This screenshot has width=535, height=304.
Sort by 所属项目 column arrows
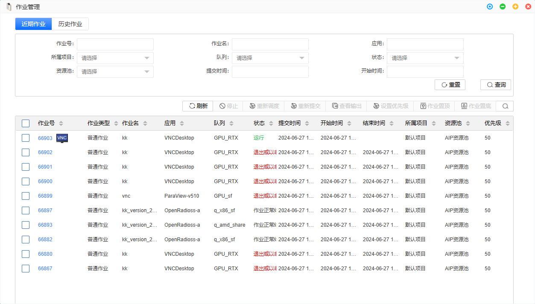[x=434, y=123]
